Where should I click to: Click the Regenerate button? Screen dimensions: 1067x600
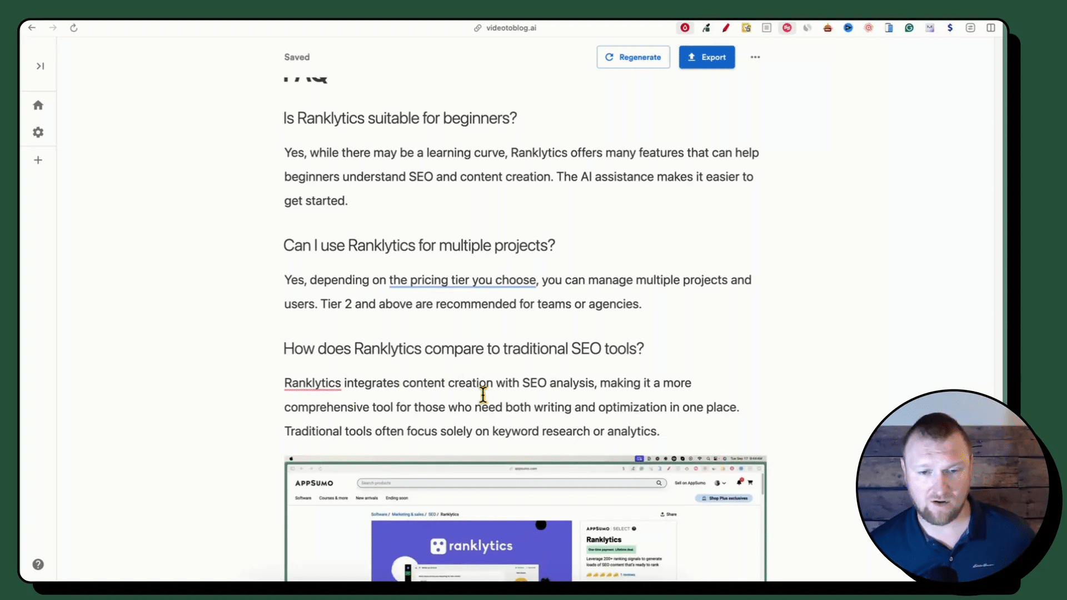[633, 57]
